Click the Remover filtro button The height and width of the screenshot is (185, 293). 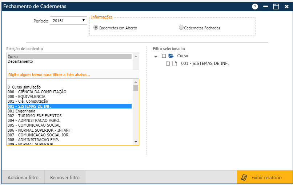coord(65,177)
